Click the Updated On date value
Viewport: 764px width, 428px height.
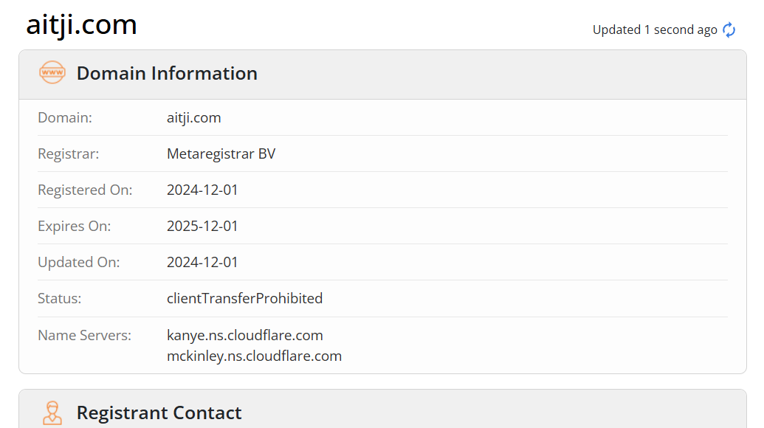pos(202,262)
